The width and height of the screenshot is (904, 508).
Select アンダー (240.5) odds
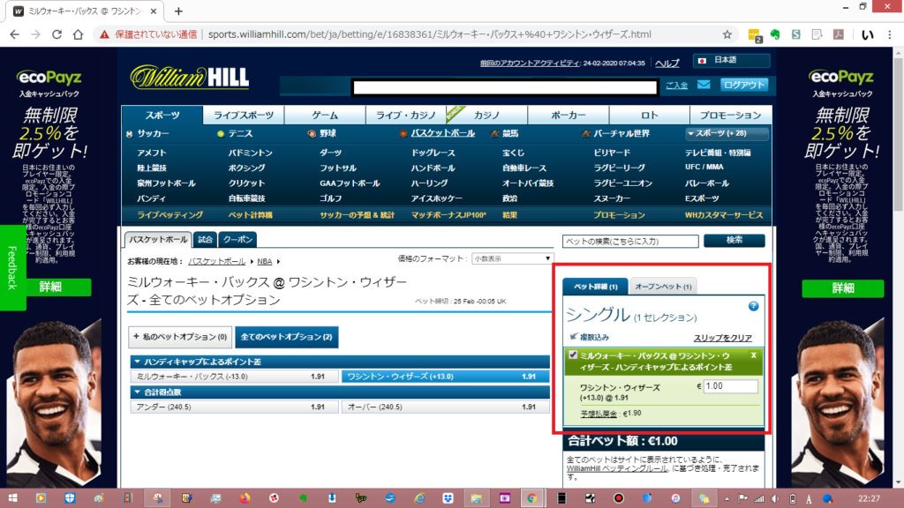(234, 407)
